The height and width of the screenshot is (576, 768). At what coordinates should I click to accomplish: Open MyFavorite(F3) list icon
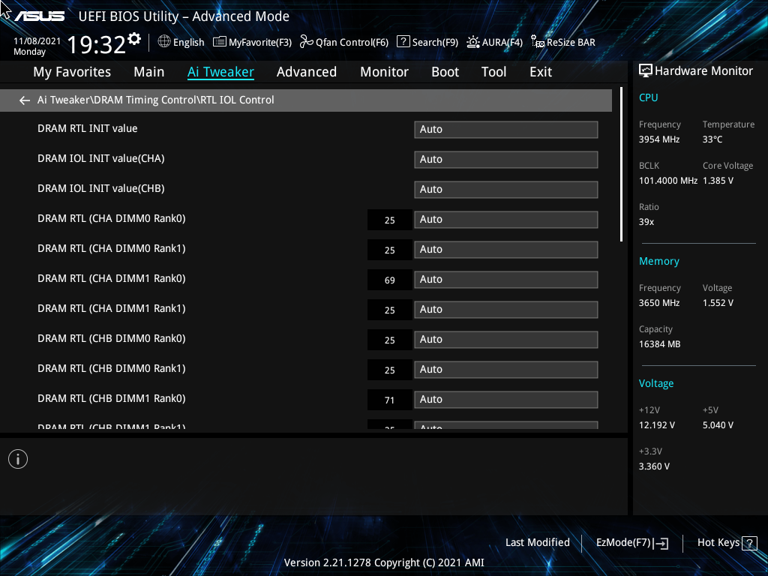pos(220,42)
